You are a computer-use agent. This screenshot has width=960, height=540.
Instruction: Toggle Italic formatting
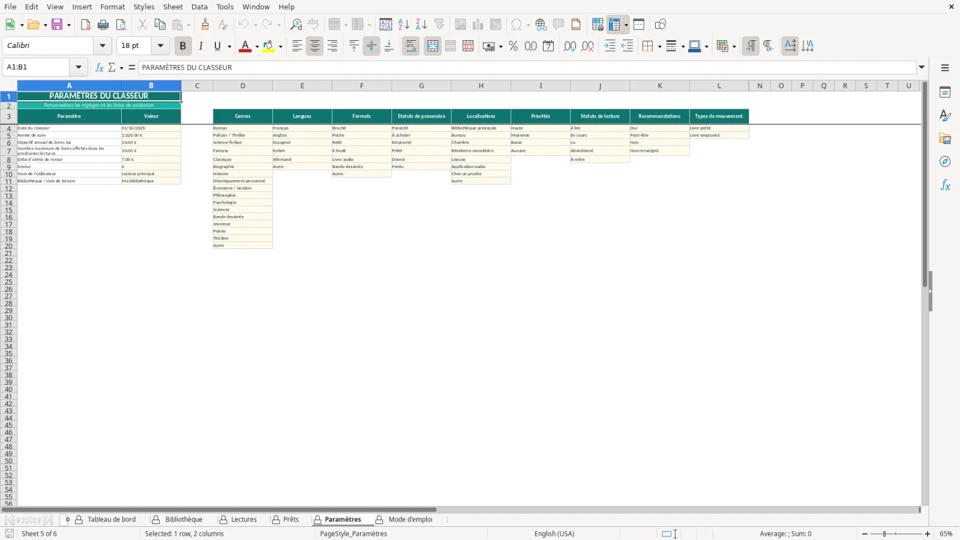coord(200,46)
